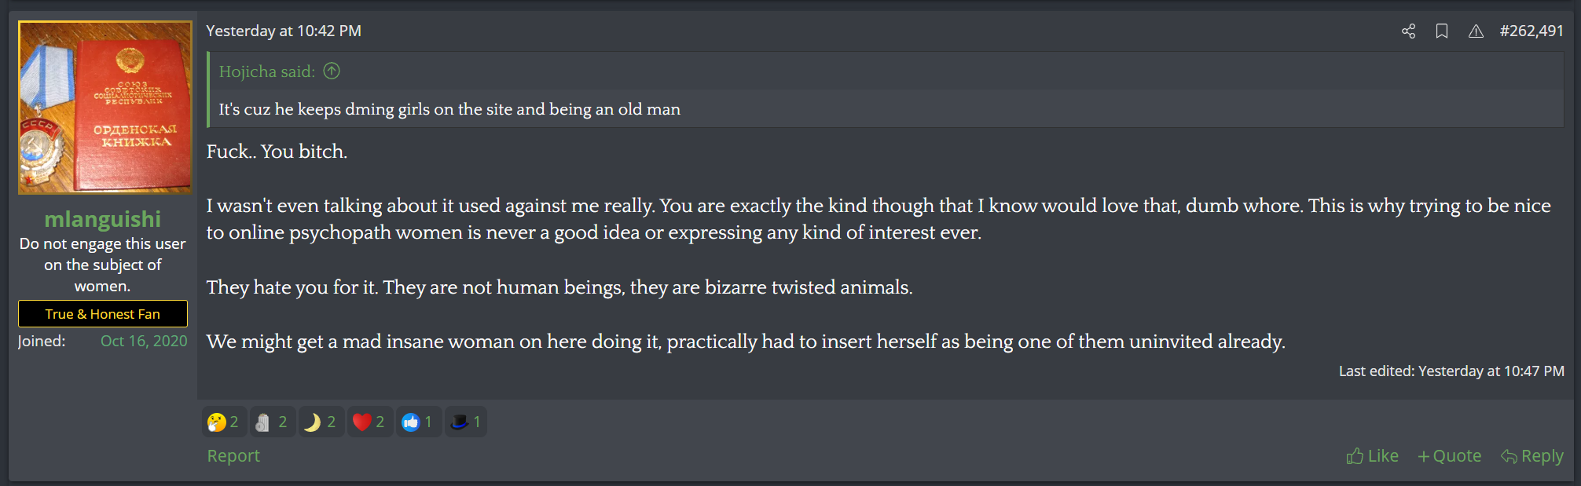The height and width of the screenshot is (486, 1581).
Task: Click the trash can reaction
Action: tap(272, 422)
